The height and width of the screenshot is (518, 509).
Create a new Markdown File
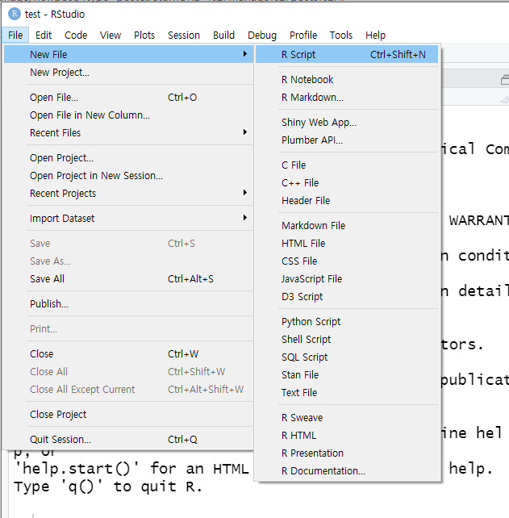click(x=347, y=225)
